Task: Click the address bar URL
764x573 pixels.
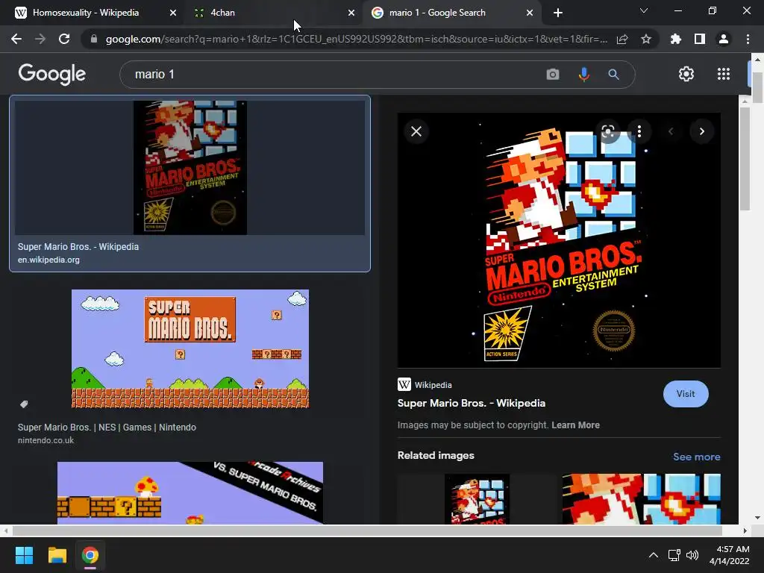Action: (357, 39)
